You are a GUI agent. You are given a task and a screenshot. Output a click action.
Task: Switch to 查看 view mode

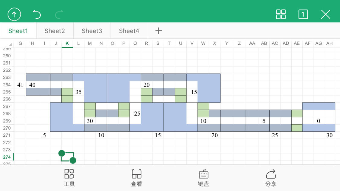[x=136, y=178]
